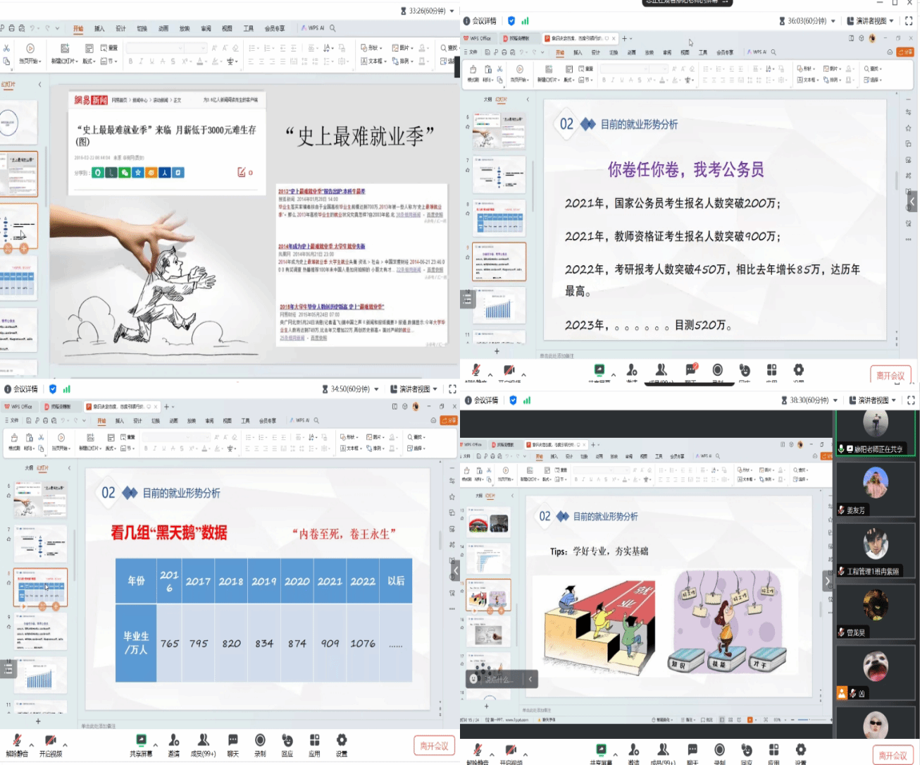Unmute via 解除静音 in the 34:50 meeting
Image resolution: width=920 pixels, height=765 pixels.
pyautogui.click(x=17, y=740)
